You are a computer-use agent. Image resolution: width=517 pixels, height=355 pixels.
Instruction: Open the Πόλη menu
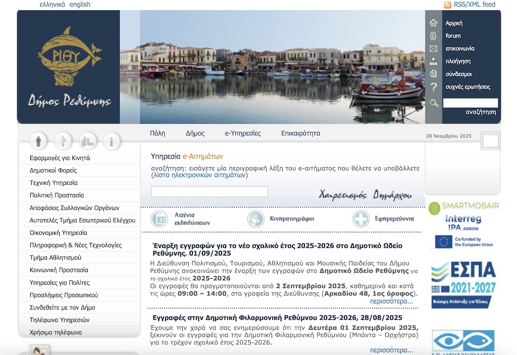tap(158, 133)
